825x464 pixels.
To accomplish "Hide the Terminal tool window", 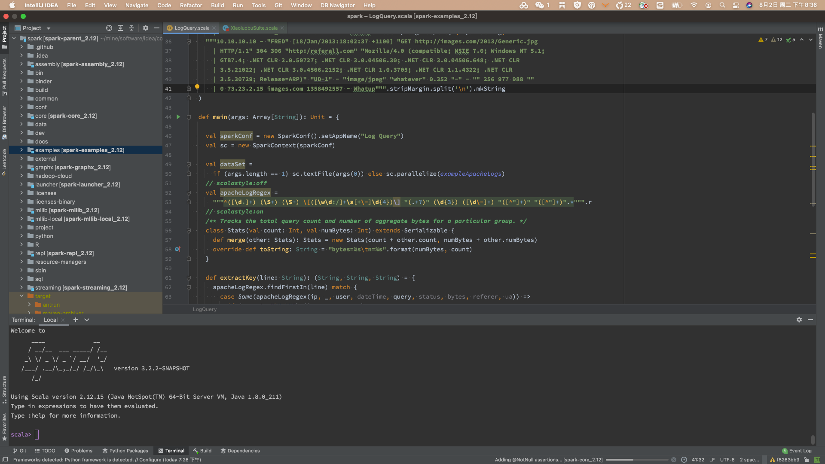I will (810, 320).
